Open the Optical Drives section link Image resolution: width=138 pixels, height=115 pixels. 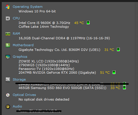point(24,95)
